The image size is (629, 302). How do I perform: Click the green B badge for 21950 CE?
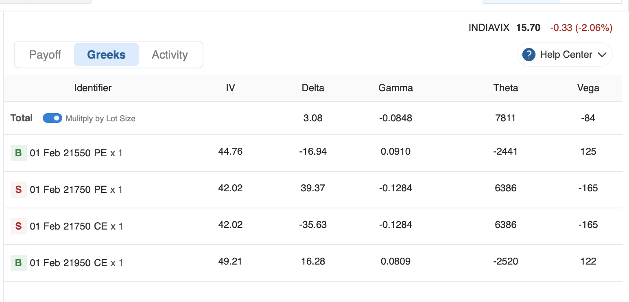point(18,263)
